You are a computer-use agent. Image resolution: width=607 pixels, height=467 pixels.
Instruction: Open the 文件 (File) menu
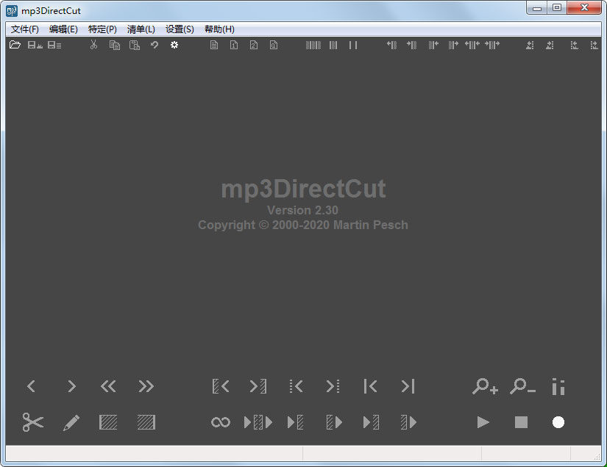(x=23, y=29)
